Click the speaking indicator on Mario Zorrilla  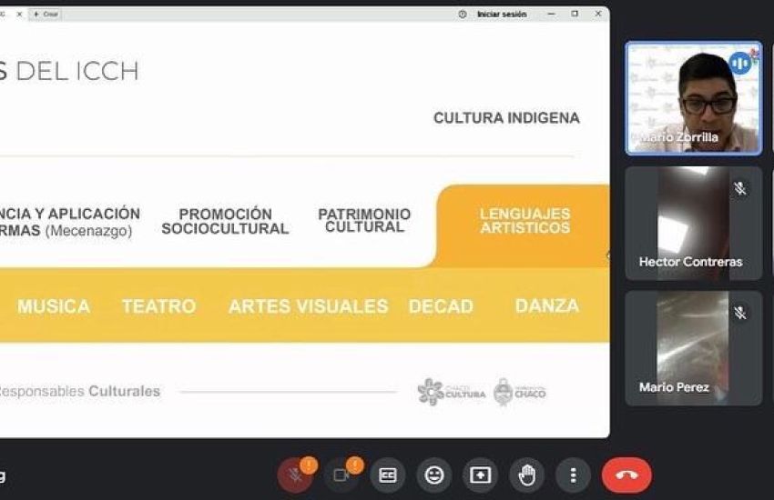739,63
